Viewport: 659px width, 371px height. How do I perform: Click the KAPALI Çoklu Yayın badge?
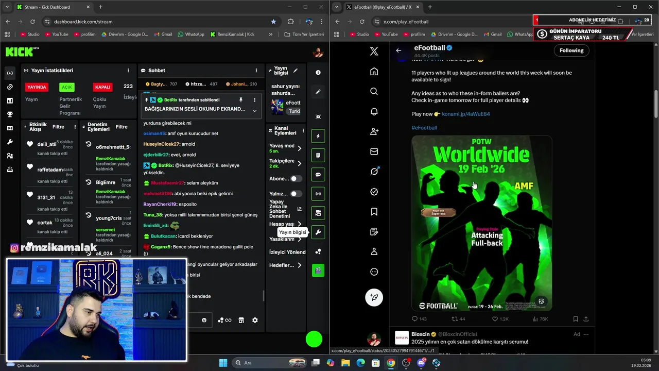pos(103,87)
